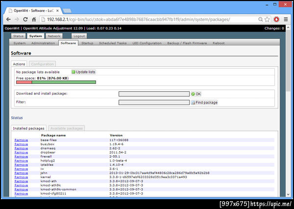Bookmark this page with the star icon
This screenshot has height=209, width=294.
tap(267, 19)
